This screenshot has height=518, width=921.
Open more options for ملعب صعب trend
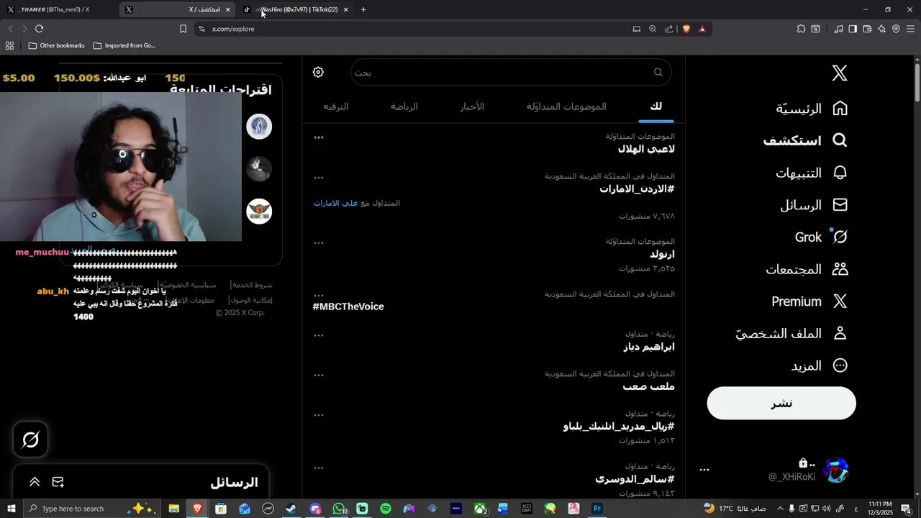tap(319, 375)
